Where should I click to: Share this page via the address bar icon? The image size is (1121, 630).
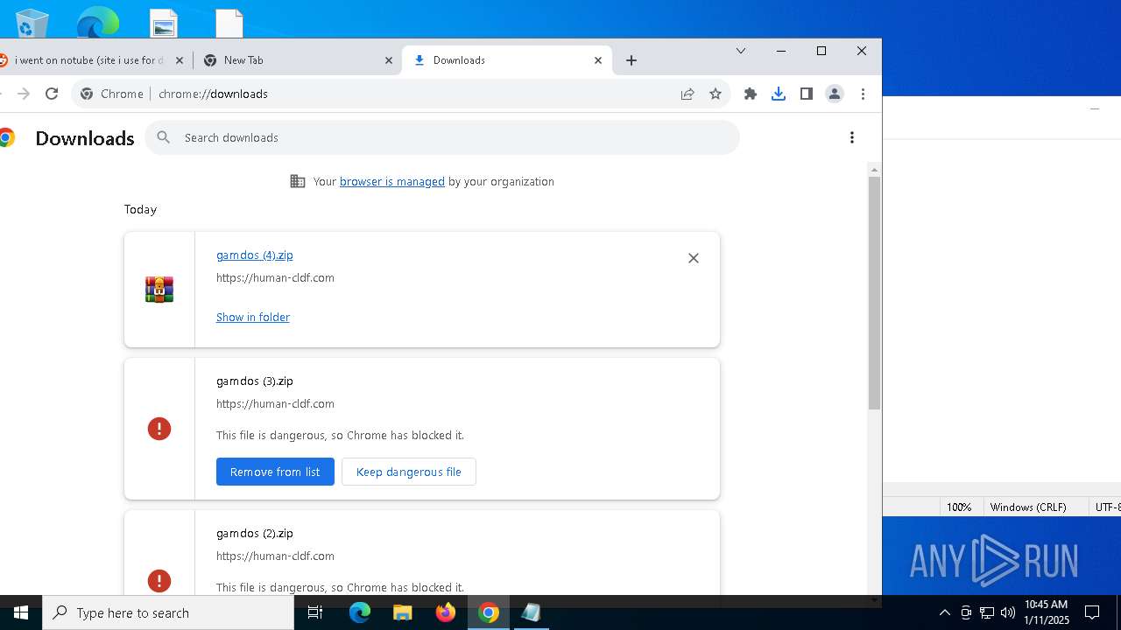coord(687,94)
